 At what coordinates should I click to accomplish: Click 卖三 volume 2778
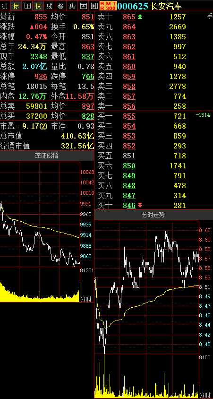pyautogui.click(x=178, y=87)
